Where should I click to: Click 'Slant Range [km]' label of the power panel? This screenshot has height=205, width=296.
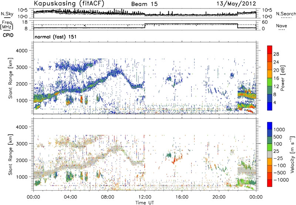coord(10,78)
